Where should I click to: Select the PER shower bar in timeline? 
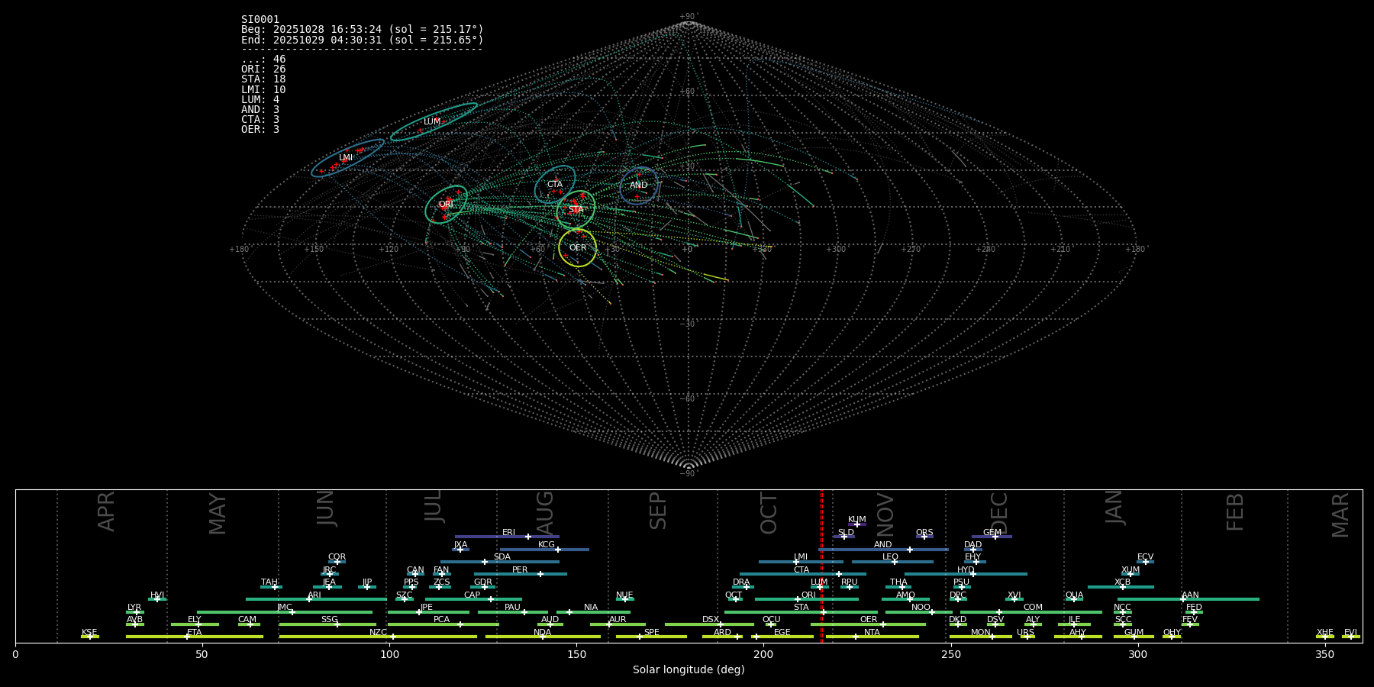(x=520, y=574)
